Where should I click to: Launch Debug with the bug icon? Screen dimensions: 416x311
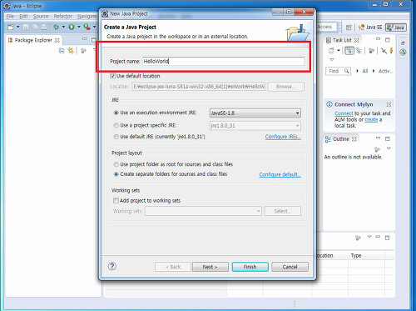(57, 27)
